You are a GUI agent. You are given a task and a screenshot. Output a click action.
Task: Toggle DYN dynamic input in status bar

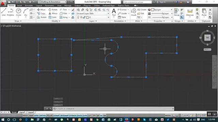[x=85, y=116]
